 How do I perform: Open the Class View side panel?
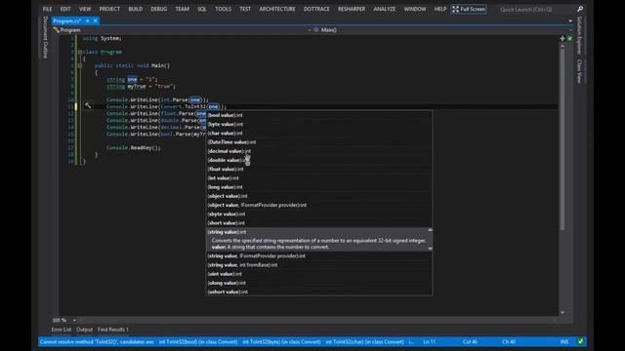[x=579, y=71]
